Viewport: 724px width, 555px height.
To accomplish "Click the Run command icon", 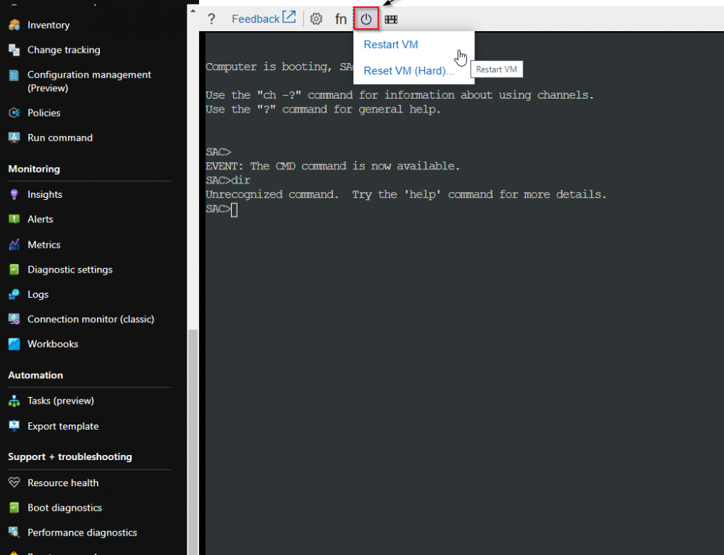I will click(14, 138).
